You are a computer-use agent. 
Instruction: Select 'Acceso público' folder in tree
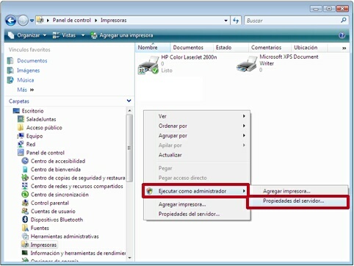(x=44, y=128)
